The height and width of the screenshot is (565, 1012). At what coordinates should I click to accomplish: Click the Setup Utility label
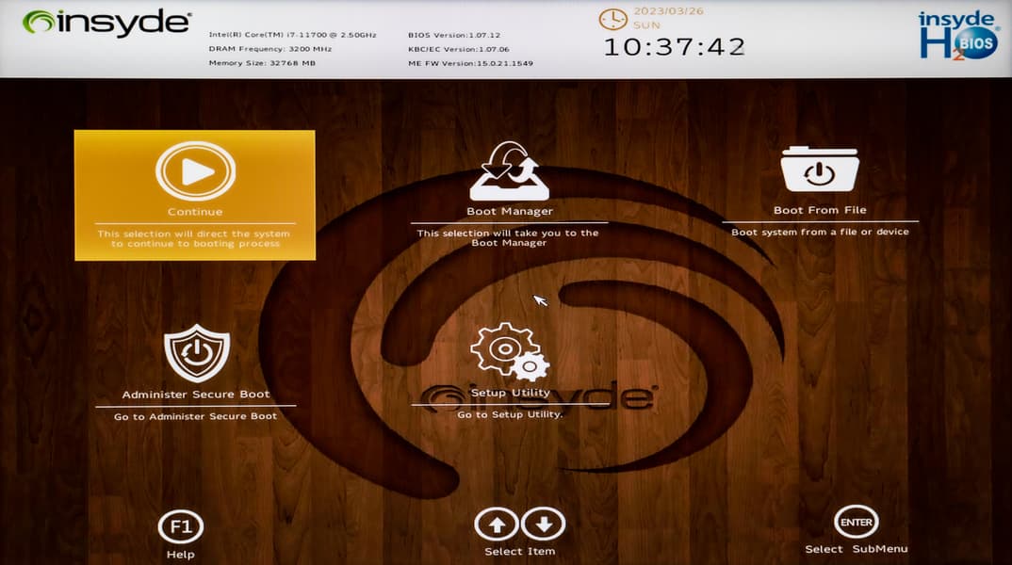tap(511, 392)
